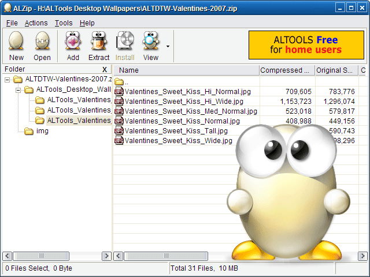Click folder pane horizontal scrollbar thumb

pos(41,256)
